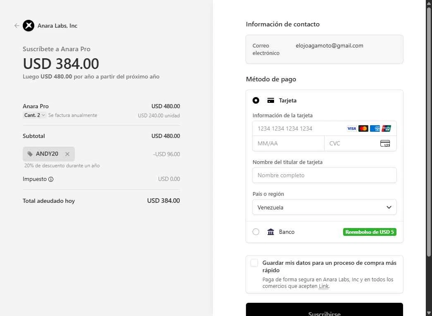Viewport: 432px width, 316px height.
Task: Check the Guardar mis datos checkbox
Action: coord(254,263)
